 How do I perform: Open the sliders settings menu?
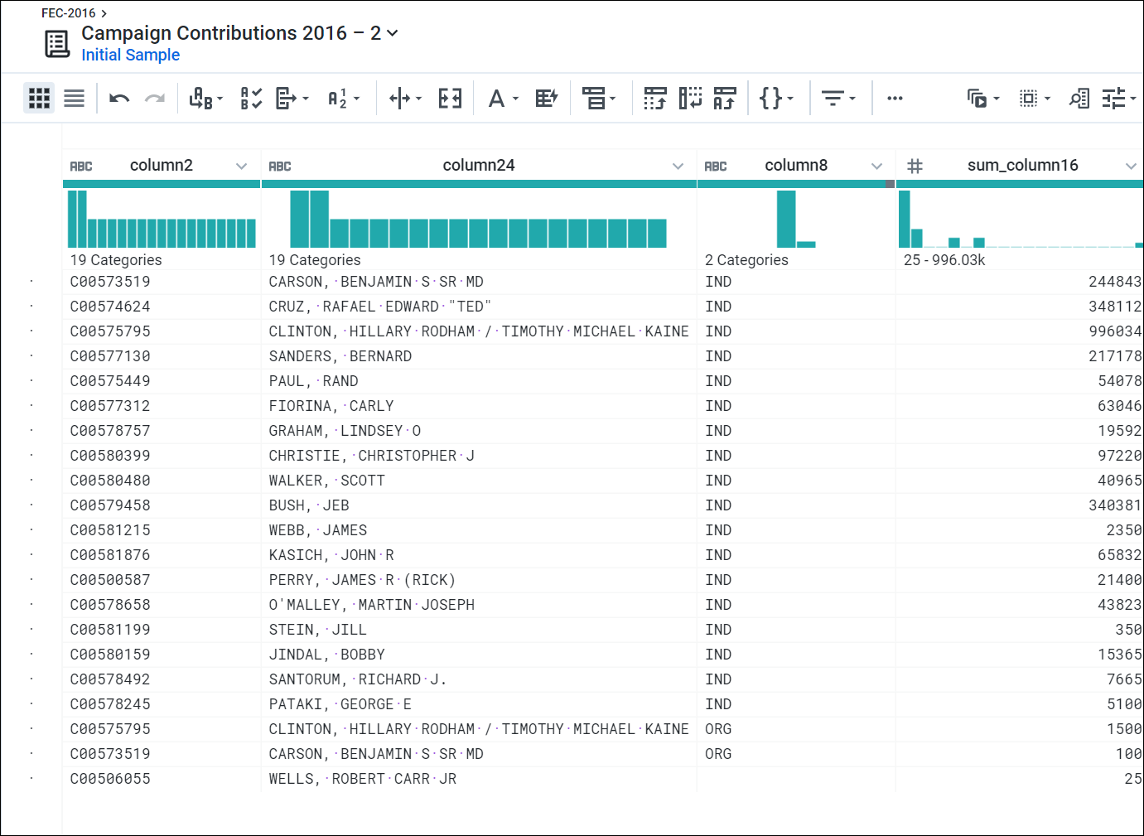(x=1119, y=99)
